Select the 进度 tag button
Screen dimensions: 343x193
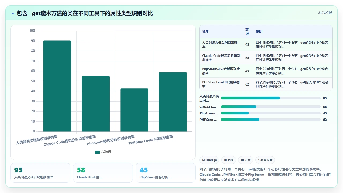click(246, 160)
